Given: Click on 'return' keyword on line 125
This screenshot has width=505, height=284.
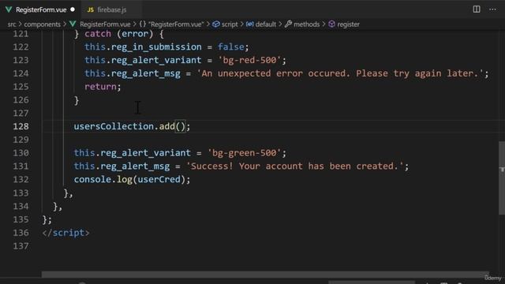Looking at the screenshot, I should pos(100,87).
